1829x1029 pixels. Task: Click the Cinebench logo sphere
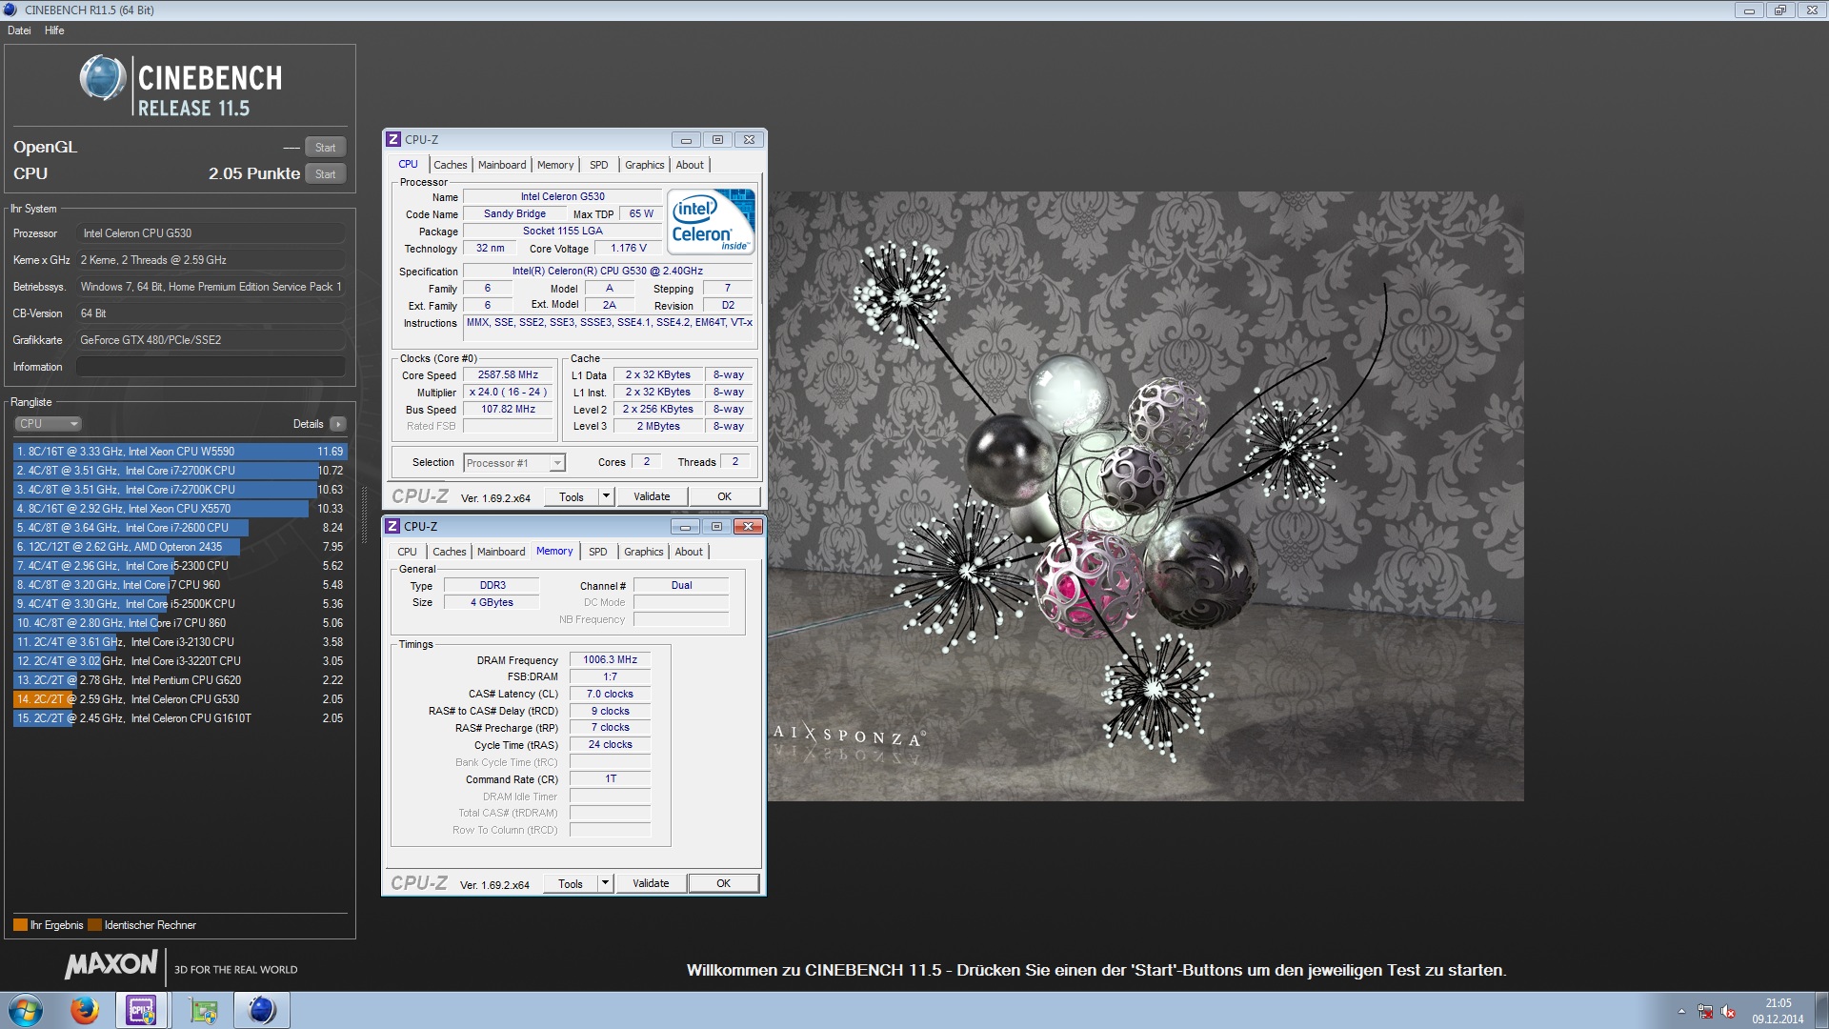[102, 78]
